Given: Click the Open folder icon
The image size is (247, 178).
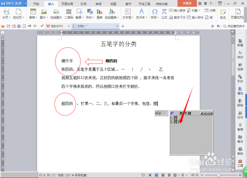Looking at the screenshot, I should [3, 26].
